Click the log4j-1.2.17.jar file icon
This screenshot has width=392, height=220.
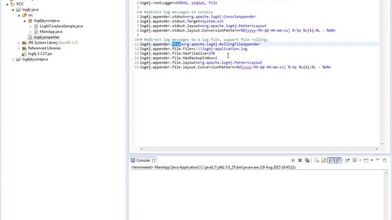tap(24, 54)
